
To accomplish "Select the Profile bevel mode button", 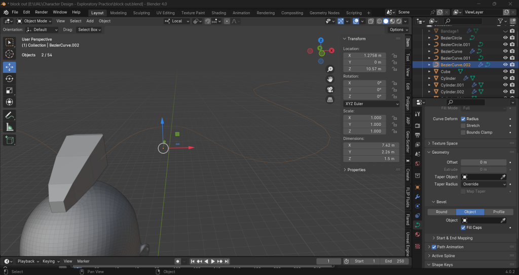I will coord(499,212).
